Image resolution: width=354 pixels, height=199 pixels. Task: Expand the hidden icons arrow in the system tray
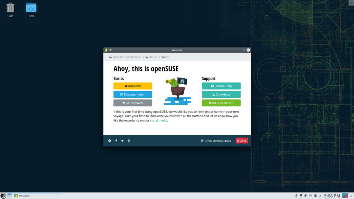pos(320,196)
